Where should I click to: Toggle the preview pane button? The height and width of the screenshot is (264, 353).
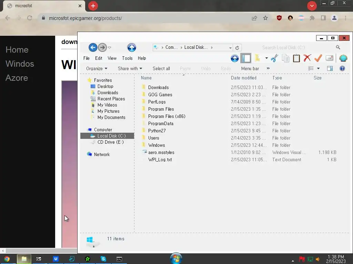330,68
